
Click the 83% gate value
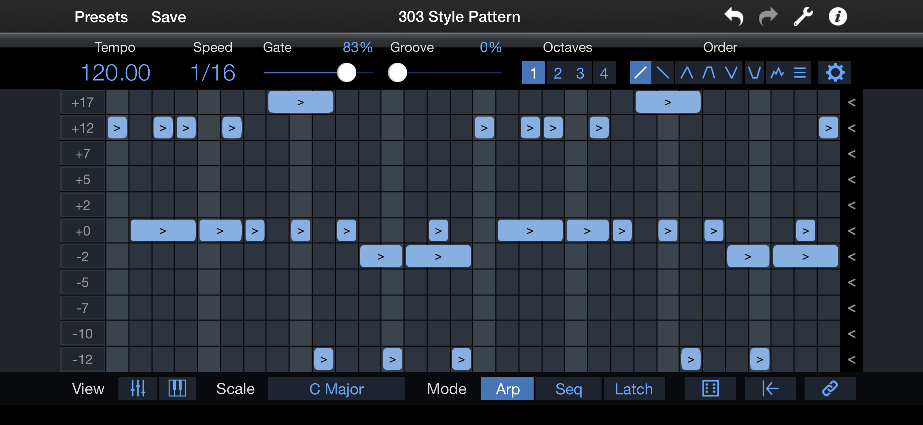point(358,47)
